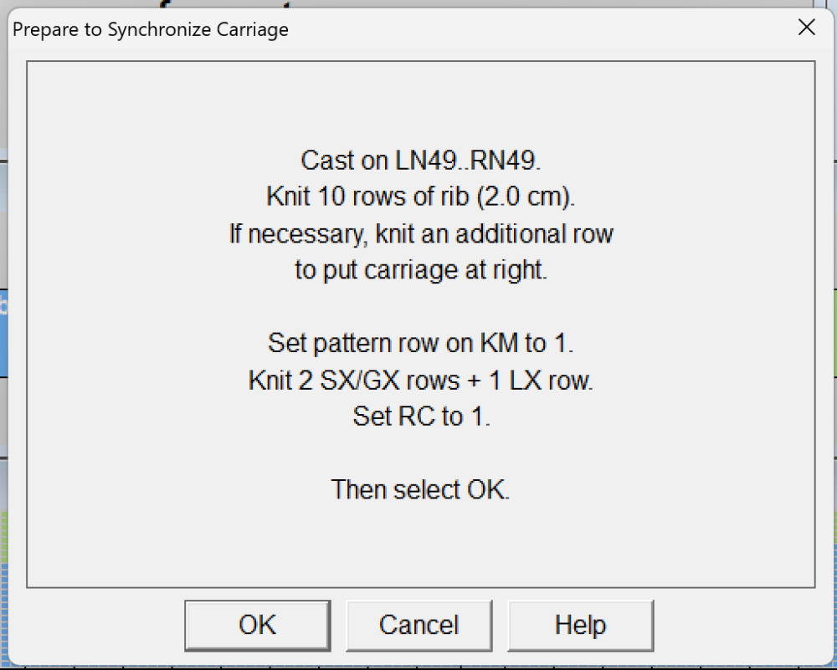The image size is (837, 670).
Task: Open Help for synchronizing carriage
Action: [x=580, y=625]
